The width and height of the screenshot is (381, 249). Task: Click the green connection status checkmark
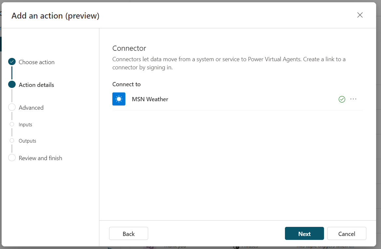[342, 99]
